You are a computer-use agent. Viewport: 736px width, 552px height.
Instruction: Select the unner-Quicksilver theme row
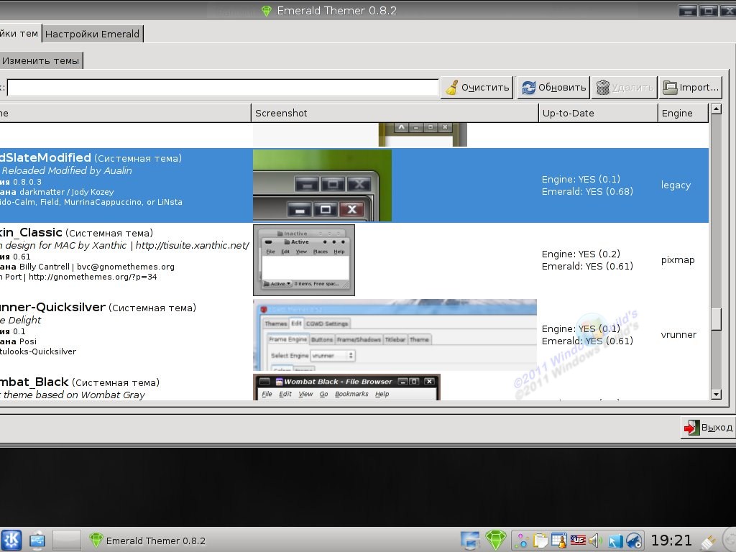[354, 335]
